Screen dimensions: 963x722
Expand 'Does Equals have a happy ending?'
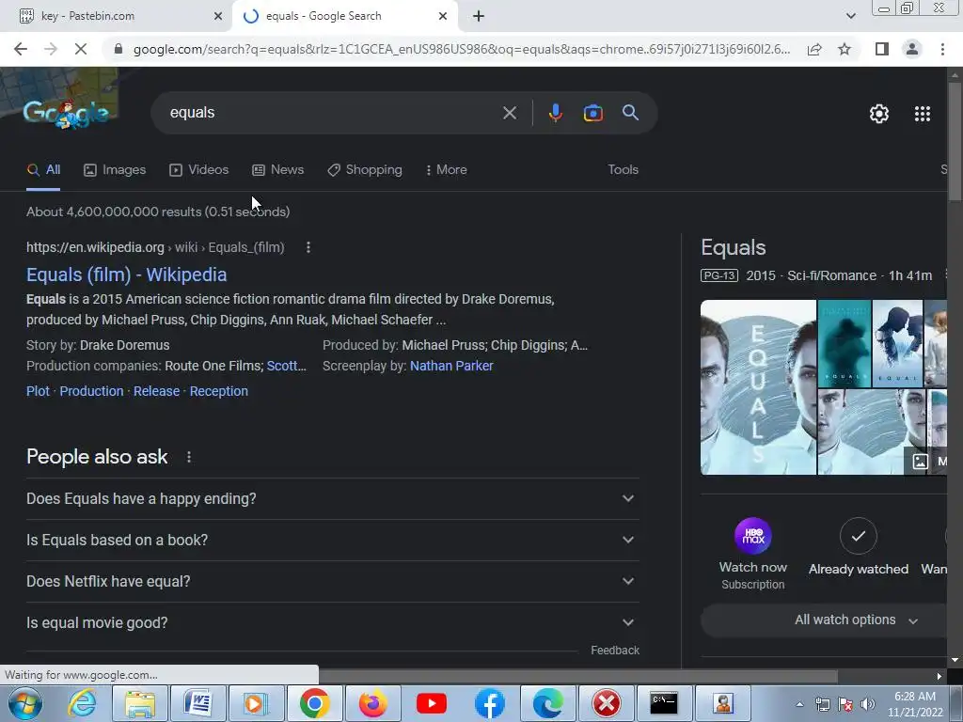(x=332, y=498)
